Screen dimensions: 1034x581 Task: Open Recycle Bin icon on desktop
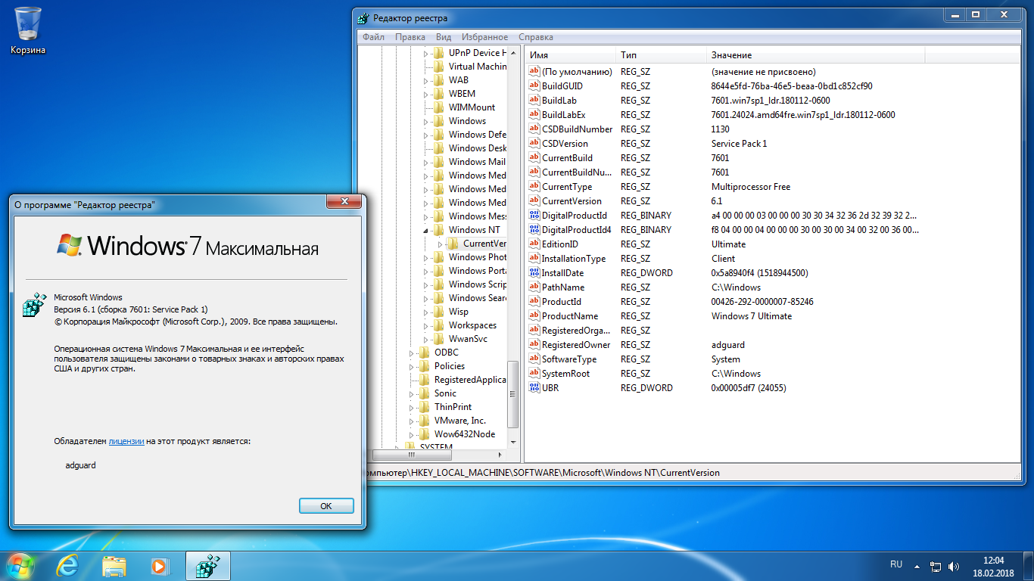[28, 24]
